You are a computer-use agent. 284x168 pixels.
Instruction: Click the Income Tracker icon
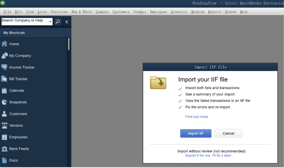point(4,67)
